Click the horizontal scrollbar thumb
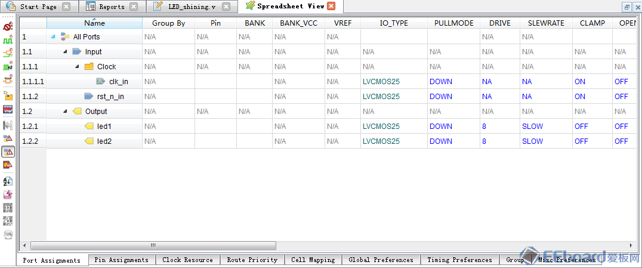 click(x=153, y=245)
